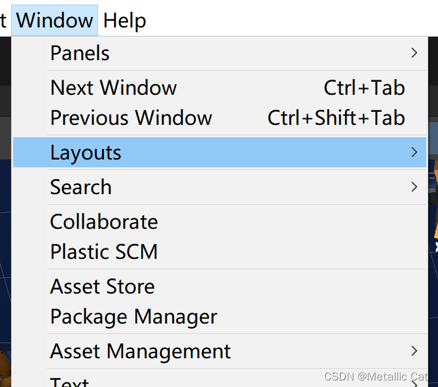
Task: Expand the Layouts submenu chevron
Action: (414, 152)
